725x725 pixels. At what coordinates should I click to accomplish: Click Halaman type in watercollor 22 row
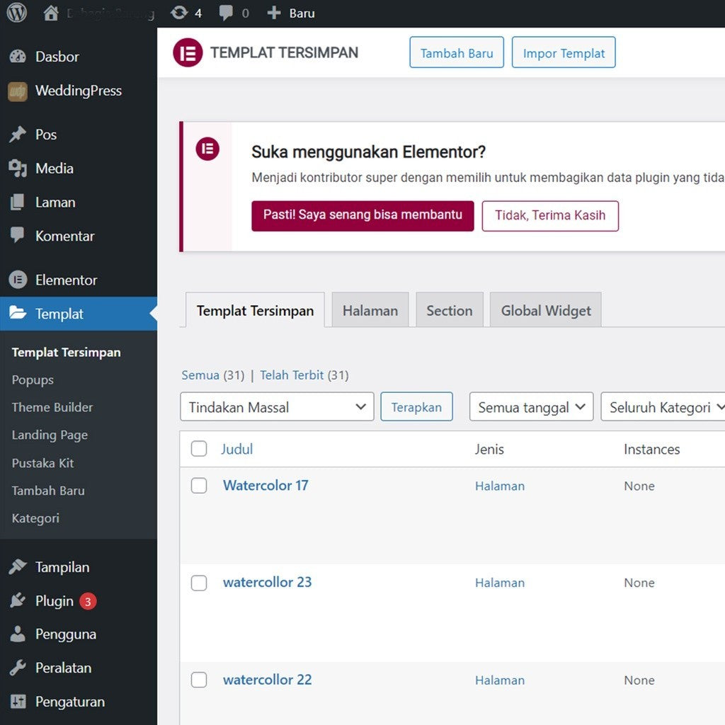tap(499, 680)
